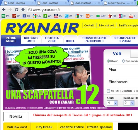Open the LP bookmark
Image resolution: width=138 pixels, height=130 pixels.
coord(16,16)
